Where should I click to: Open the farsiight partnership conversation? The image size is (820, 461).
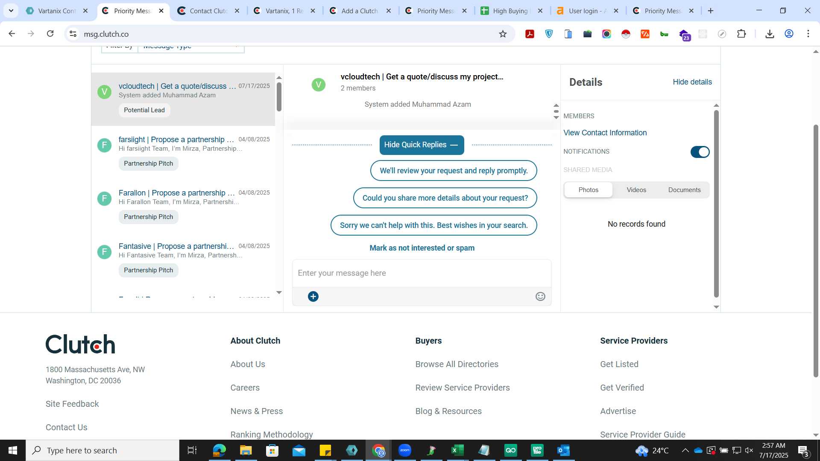[x=183, y=152]
